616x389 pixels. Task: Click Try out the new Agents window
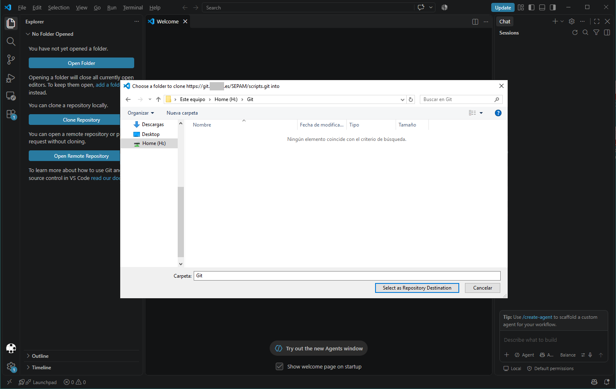[x=319, y=348]
